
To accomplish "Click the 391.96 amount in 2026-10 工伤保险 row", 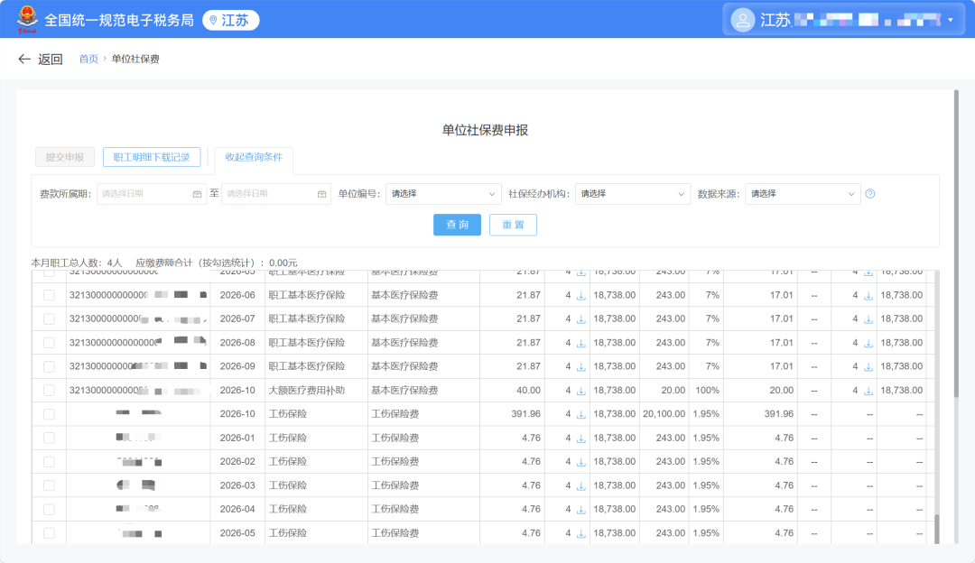I will 526,414.
